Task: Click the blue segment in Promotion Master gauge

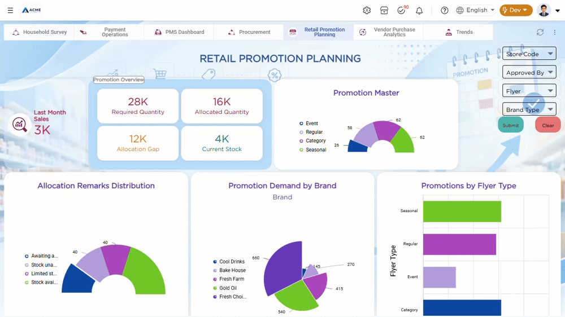Action: [x=358, y=147]
